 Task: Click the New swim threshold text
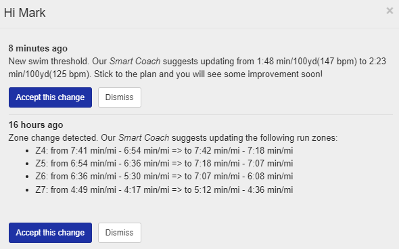49,62
